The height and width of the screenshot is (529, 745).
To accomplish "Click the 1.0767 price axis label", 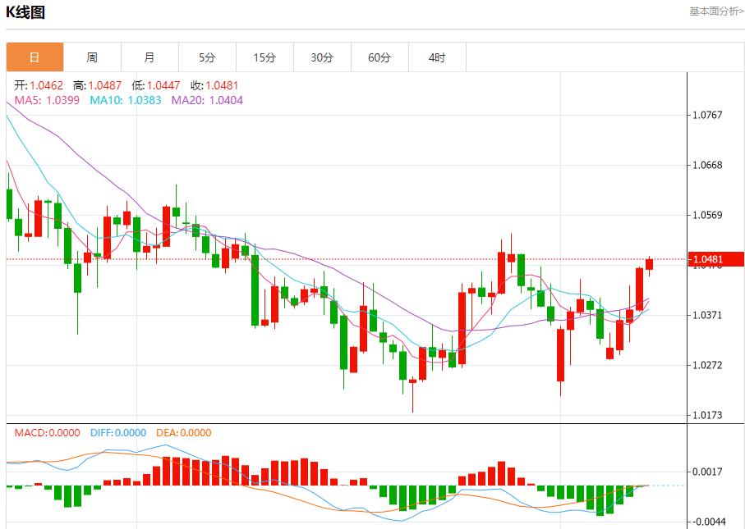I will 707,115.
